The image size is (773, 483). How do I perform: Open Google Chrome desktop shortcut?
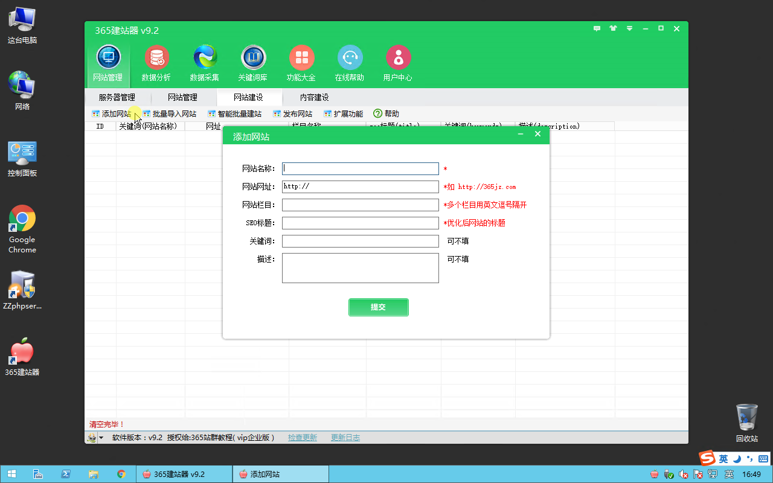click(22, 229)
